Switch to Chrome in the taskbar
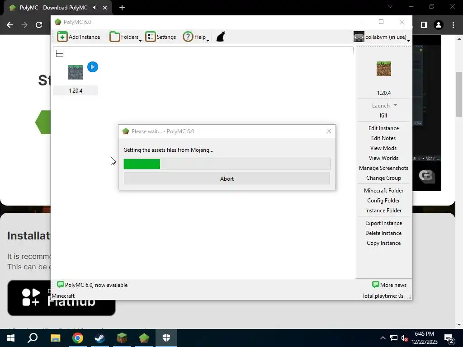Screen dimensions: 463x347 (x=78, y=338)
